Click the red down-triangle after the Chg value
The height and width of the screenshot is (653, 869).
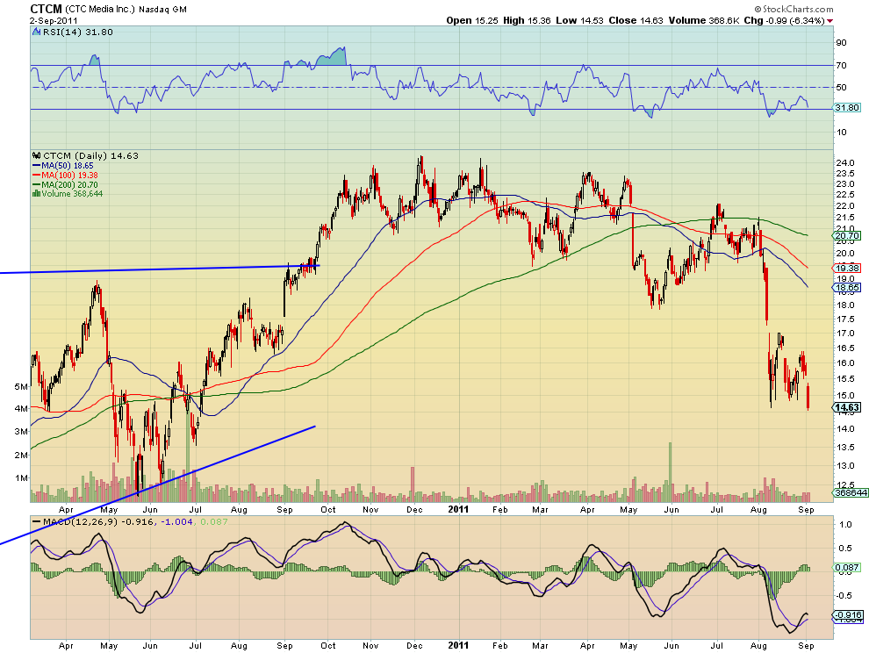pos(829,21)
